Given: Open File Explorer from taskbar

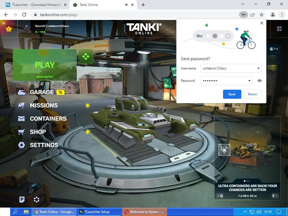Looking at the screenshot, I should pyautogui.click(x=26, y=212).
